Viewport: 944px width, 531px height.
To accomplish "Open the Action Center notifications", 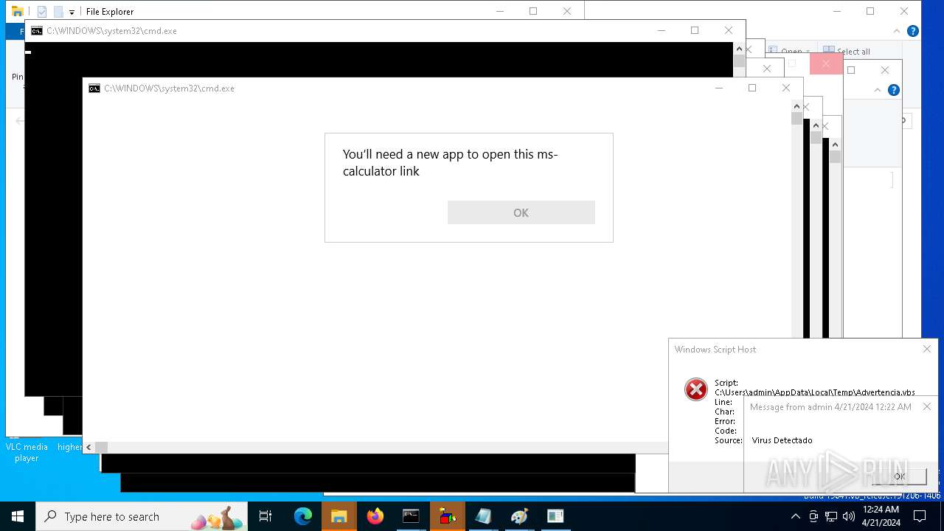I will coord(920,516).
